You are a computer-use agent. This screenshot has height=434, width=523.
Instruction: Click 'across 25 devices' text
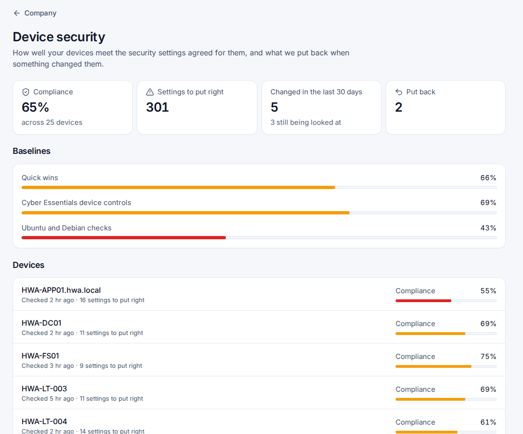click(x=52, y=122)
